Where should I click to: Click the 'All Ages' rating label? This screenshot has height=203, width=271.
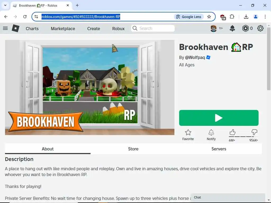point(187,65)
